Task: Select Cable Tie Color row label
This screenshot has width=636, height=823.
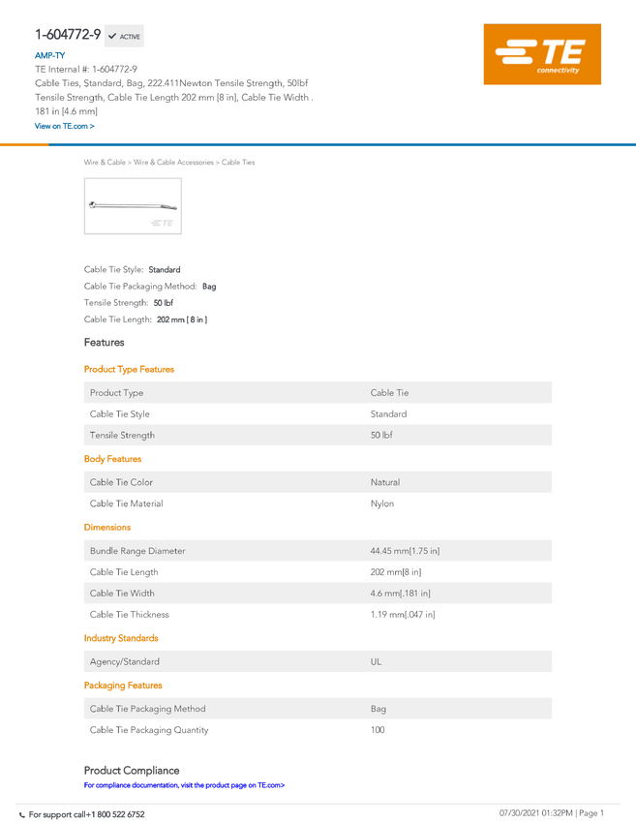Action: point(121,482)
